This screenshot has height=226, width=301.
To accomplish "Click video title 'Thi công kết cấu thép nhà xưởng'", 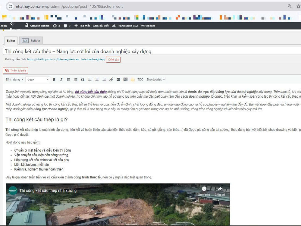I will 48,190.
